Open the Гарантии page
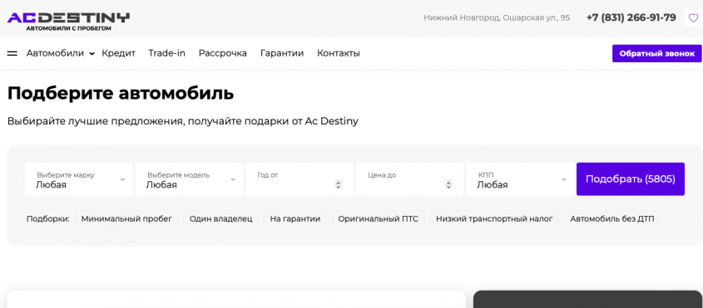 [x=282, y=53]
